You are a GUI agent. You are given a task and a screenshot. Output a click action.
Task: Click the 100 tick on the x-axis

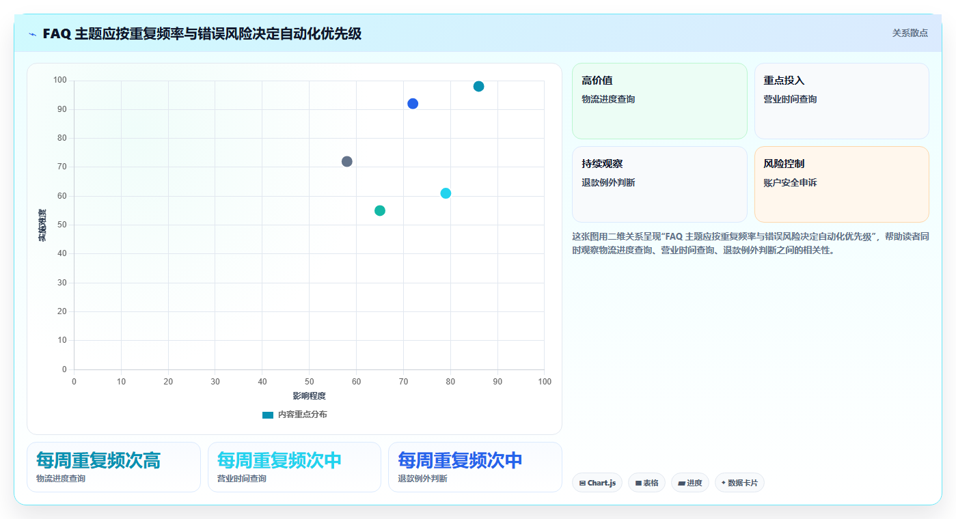(x=545, y=382)
